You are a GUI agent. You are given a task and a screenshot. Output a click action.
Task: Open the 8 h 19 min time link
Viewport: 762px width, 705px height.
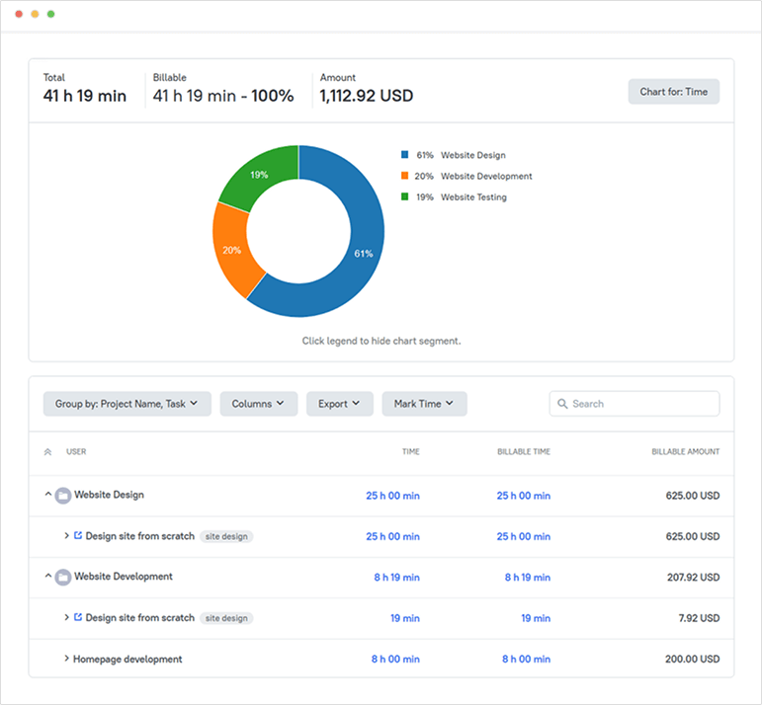[396, 578]
